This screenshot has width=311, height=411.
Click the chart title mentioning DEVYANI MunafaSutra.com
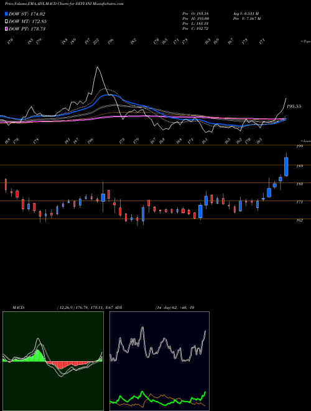pyautogui.click(x=64, y=4)
